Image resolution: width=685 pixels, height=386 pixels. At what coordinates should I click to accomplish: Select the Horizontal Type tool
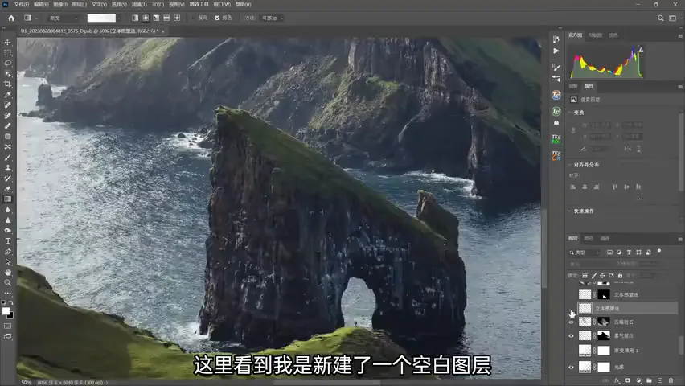(8, 241)
